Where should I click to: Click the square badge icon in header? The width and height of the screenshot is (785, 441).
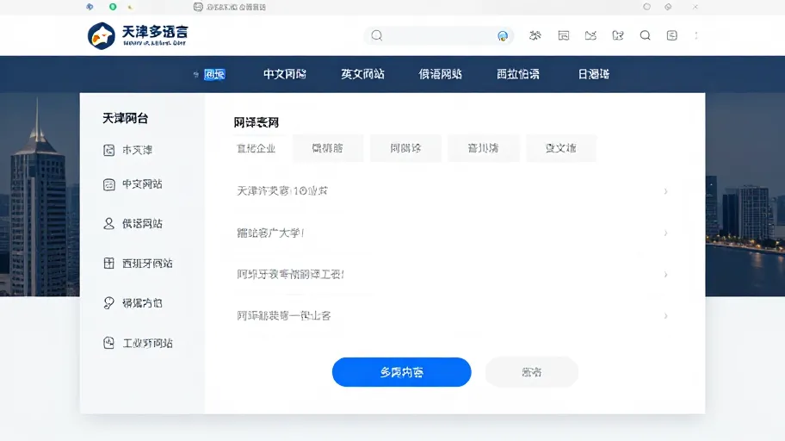[672, 35]
